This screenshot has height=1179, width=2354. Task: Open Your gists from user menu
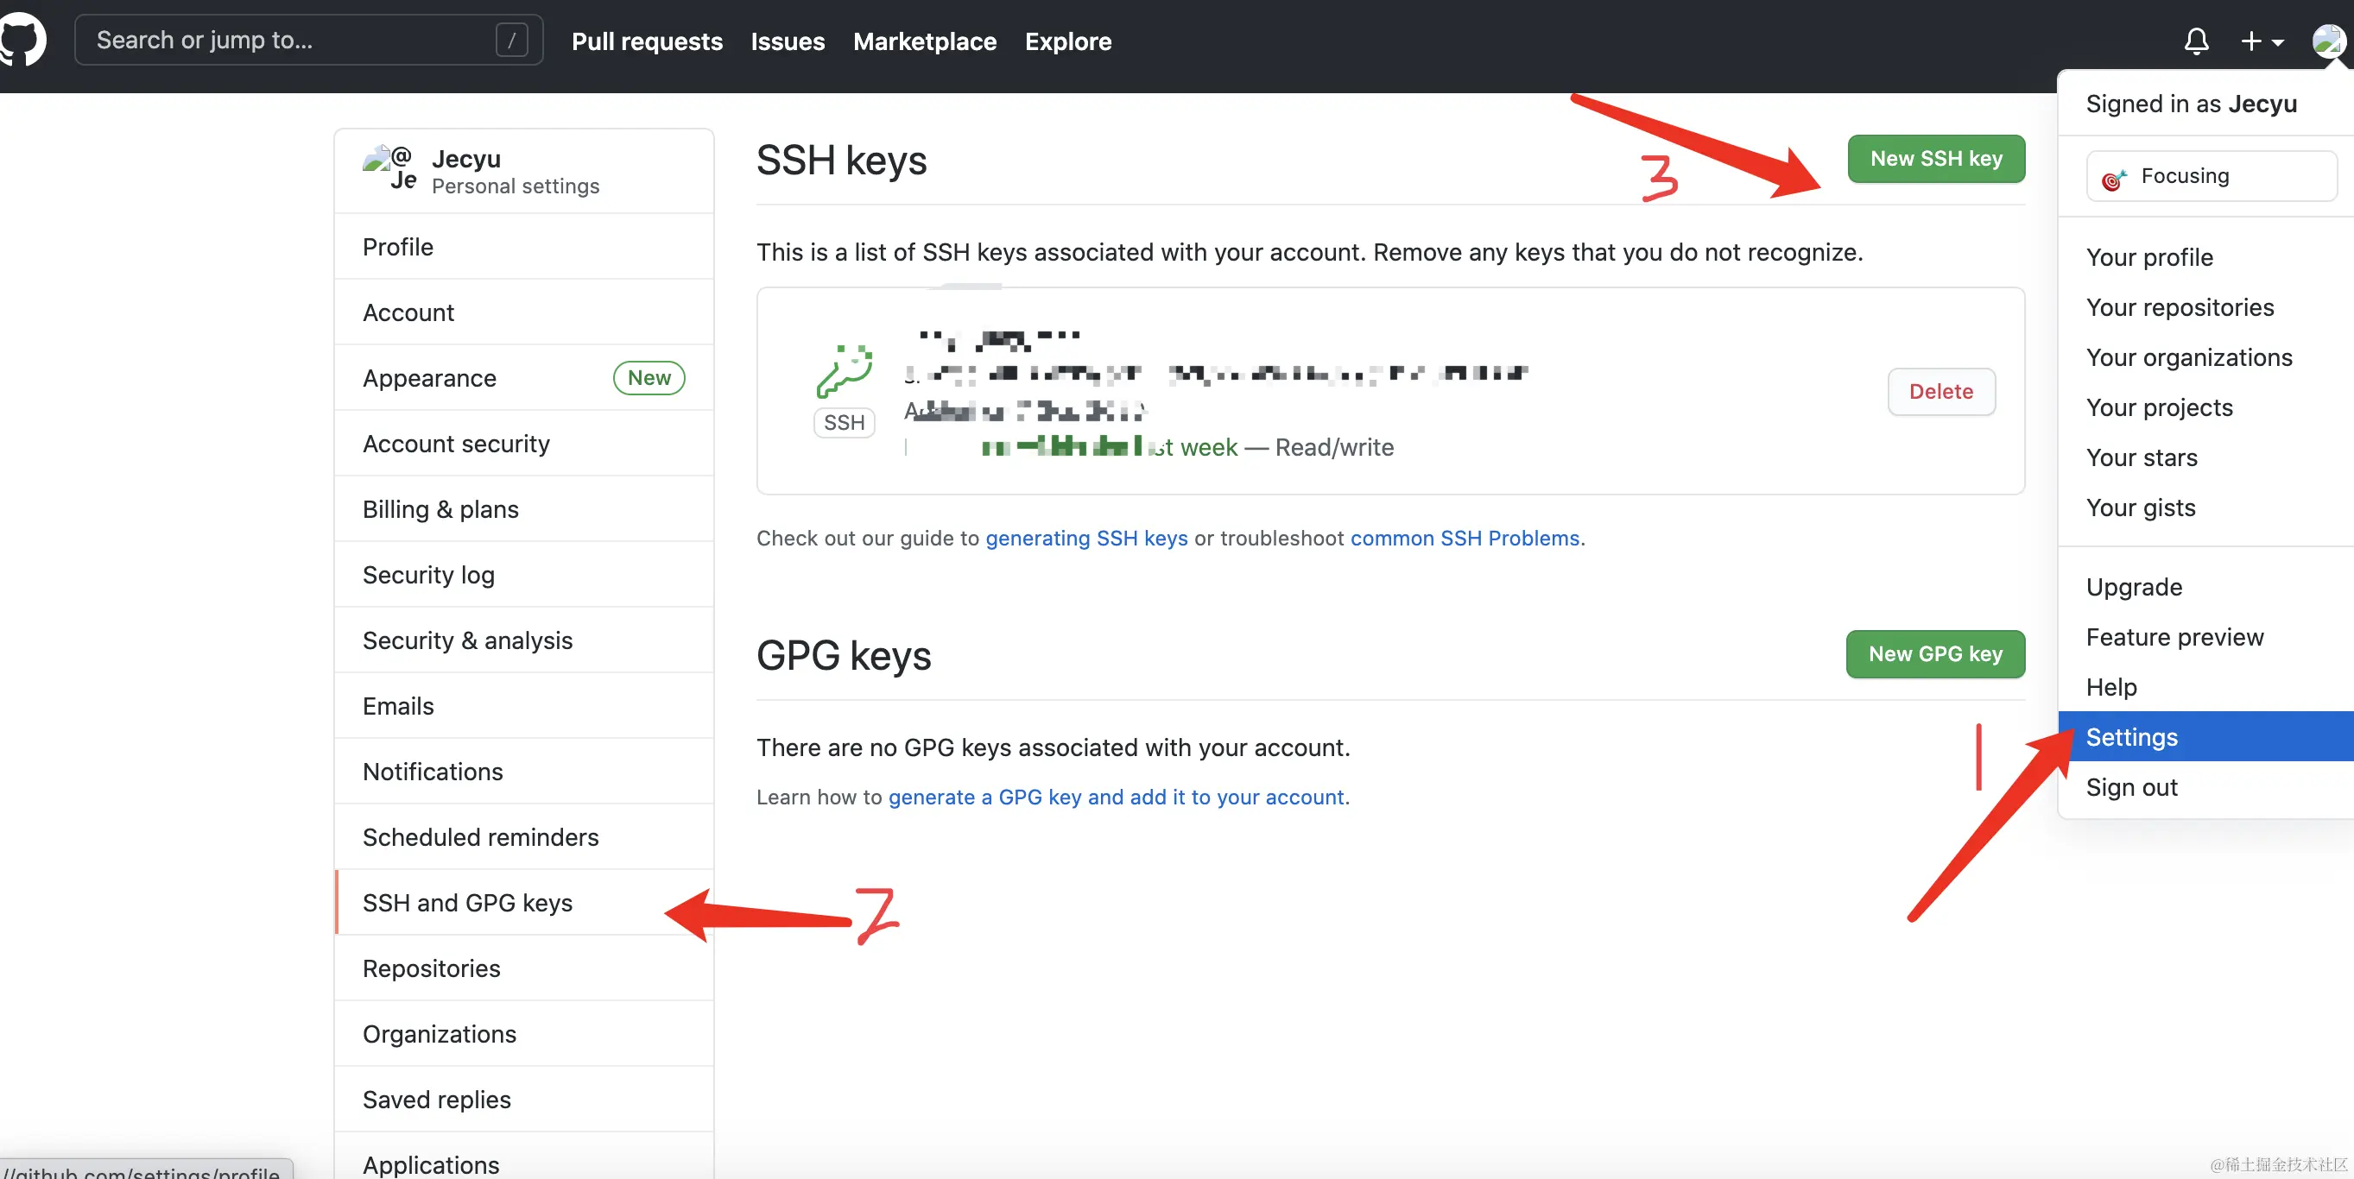2206,508
